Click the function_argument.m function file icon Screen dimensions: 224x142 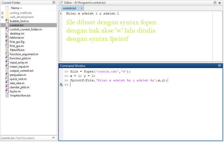click(7, 54)
